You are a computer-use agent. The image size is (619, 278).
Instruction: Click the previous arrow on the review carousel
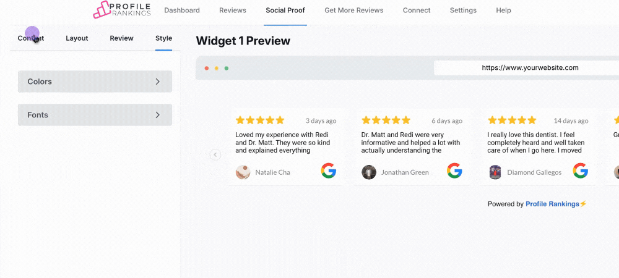pyautogui.click(x=215, y=155)
